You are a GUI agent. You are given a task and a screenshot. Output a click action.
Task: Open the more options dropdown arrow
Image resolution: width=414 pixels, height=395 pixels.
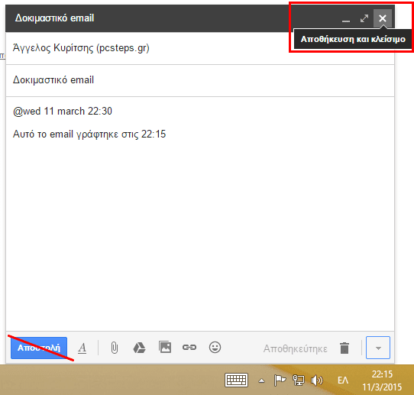[378, 348]
